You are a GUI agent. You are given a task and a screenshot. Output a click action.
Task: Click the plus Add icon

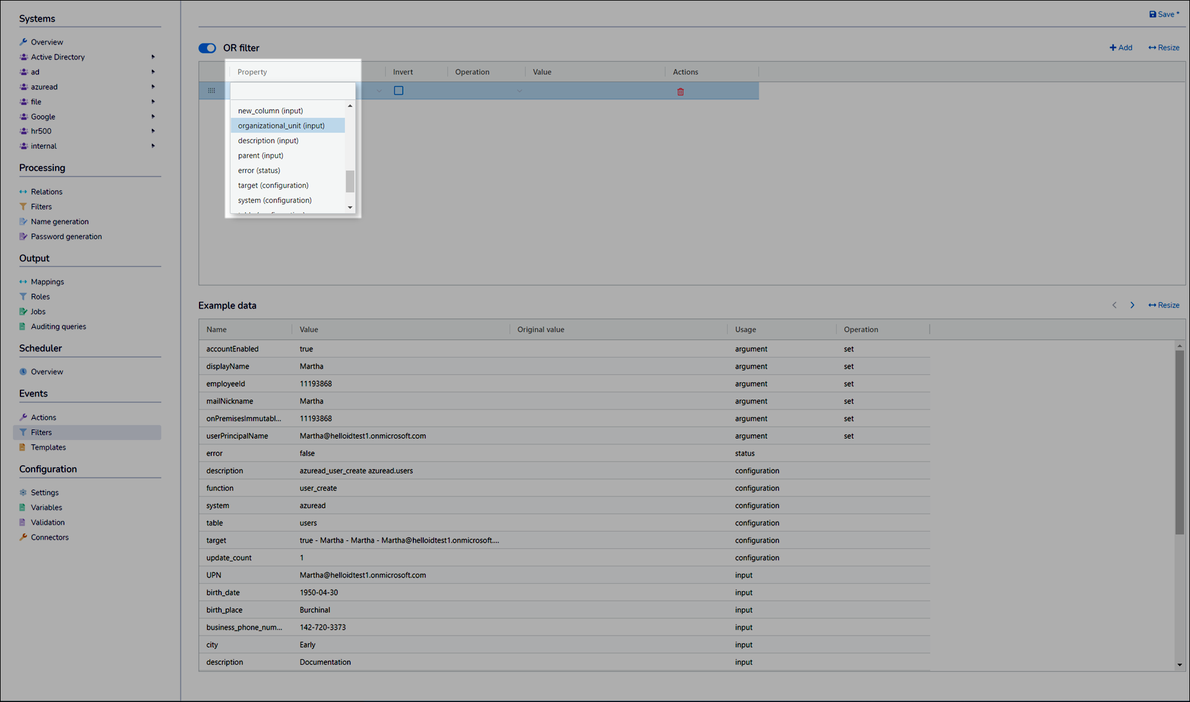pos(1113,48)
